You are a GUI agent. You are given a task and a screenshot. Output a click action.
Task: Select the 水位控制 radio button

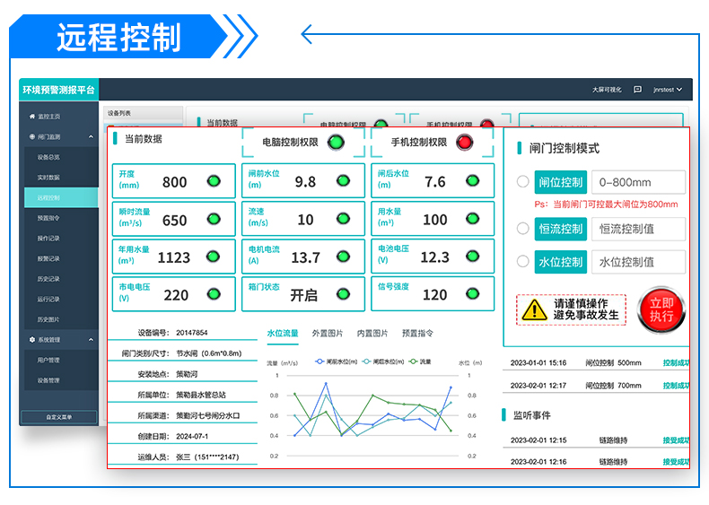click(522, 262)
